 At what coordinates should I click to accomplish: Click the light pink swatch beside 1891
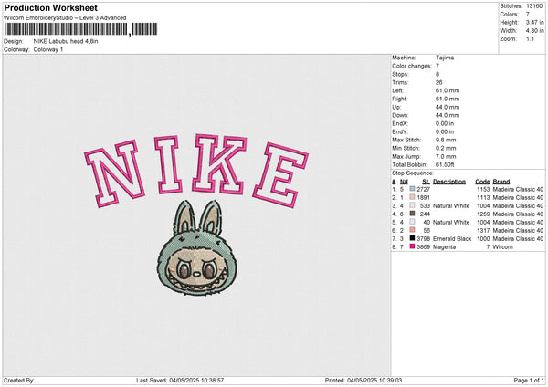(x=412, y=197)
